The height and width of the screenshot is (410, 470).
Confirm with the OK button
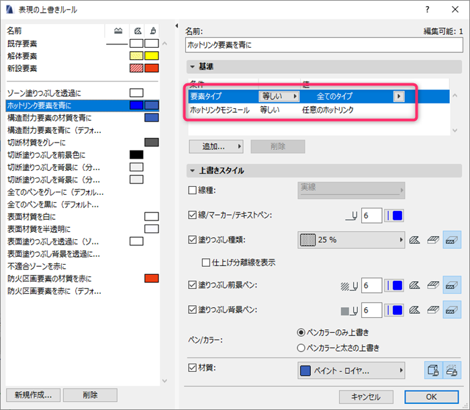[x=431, y=397]
